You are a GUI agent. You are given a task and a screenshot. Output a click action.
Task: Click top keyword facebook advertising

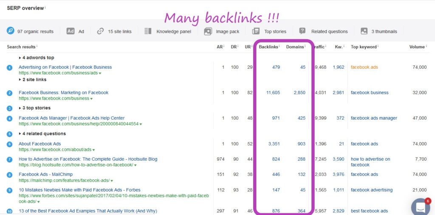click(x=372, y=190)
